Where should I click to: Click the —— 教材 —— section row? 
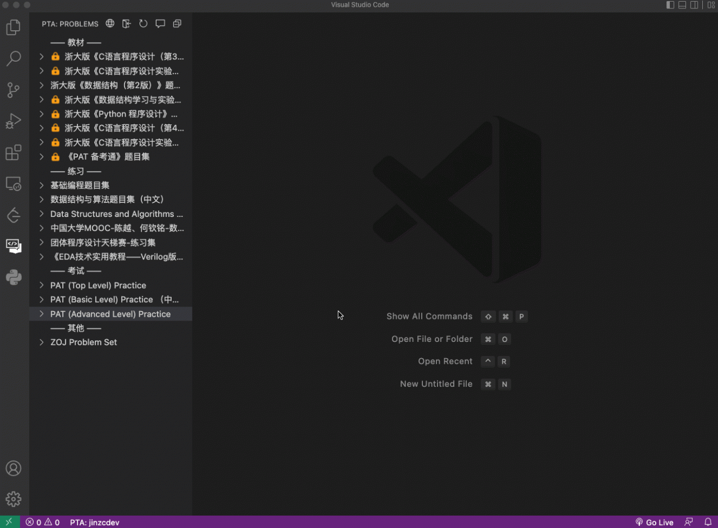coord(111,43)
